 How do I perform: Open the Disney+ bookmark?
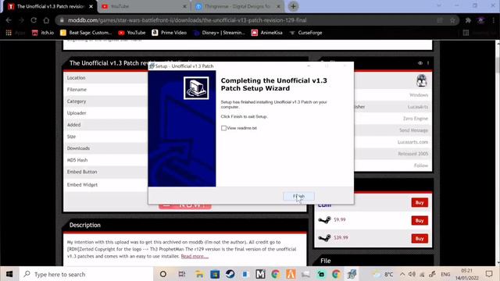click(x=219, y=33)
